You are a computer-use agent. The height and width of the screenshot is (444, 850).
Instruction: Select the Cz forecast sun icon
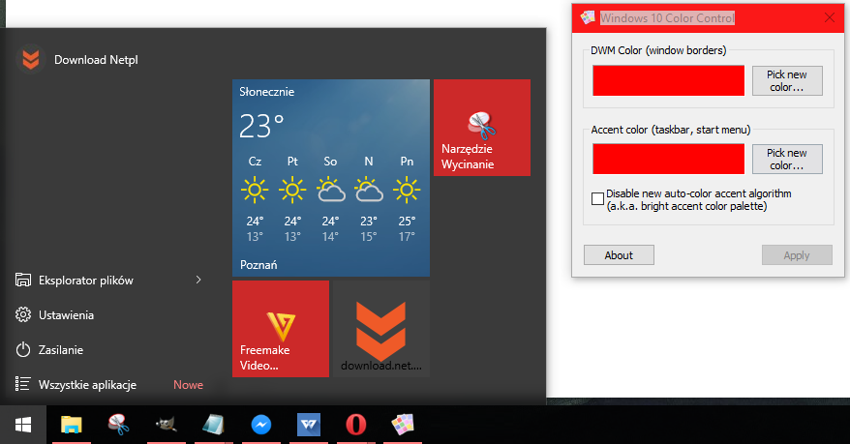pos(255,191)
